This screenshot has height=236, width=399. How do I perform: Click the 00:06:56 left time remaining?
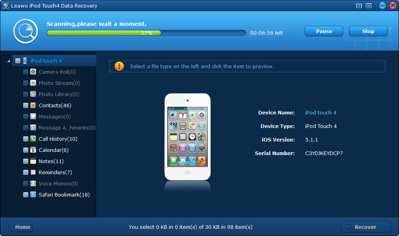(x=267, y=33)
